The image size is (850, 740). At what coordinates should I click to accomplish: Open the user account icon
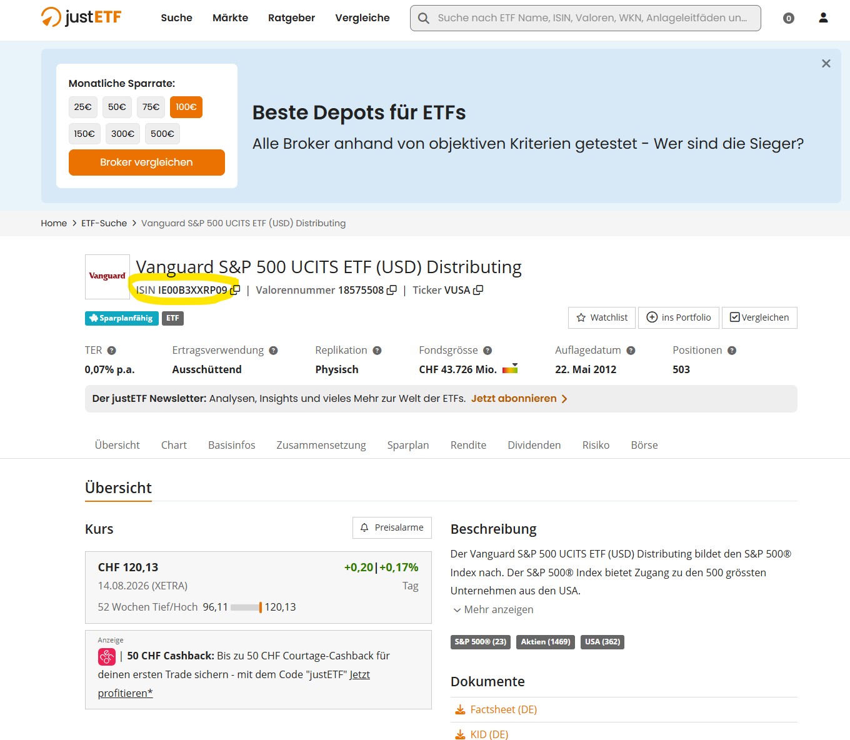pos(823,17)
